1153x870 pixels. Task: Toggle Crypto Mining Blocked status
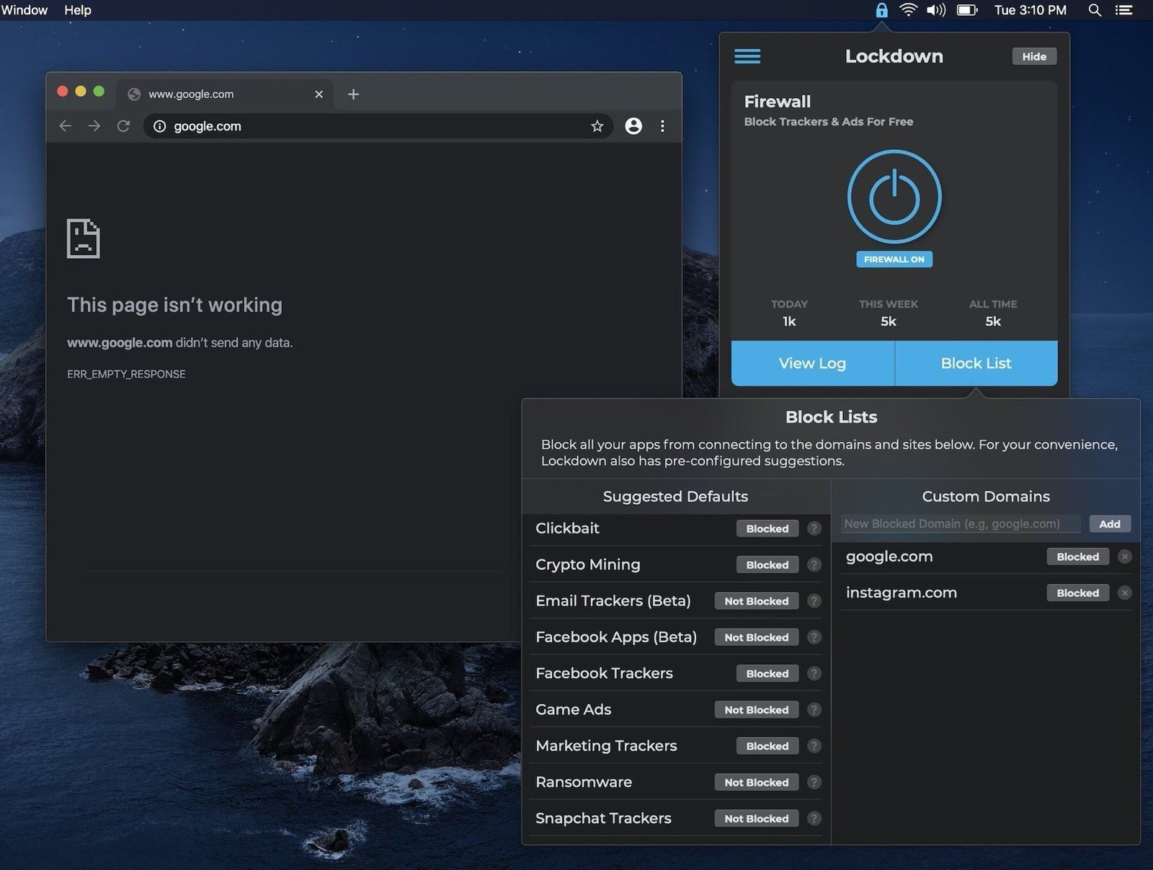tap(767, 565)
